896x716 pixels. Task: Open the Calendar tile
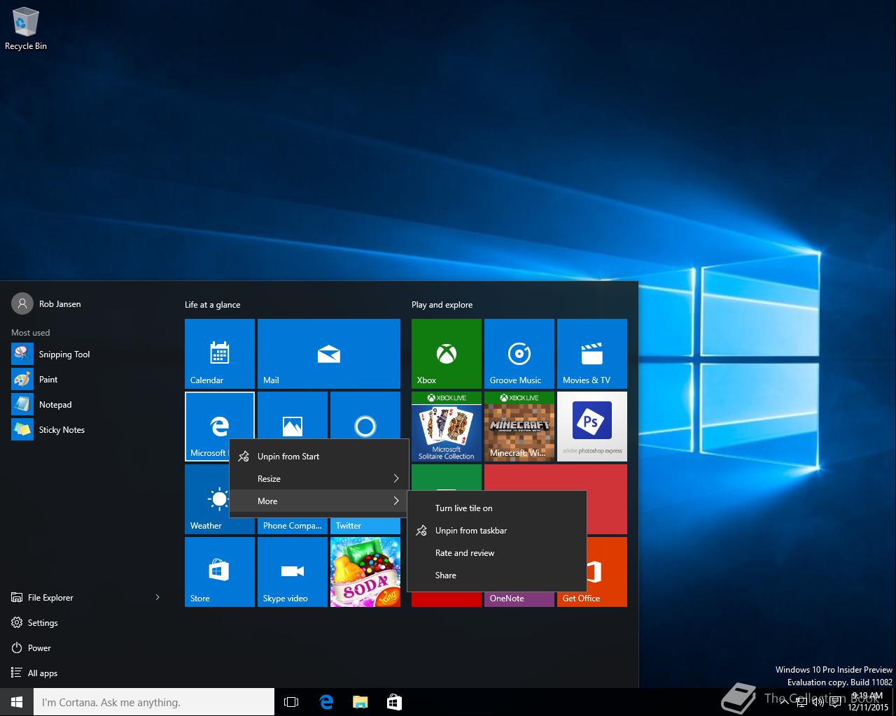click(x=220, y=354)
